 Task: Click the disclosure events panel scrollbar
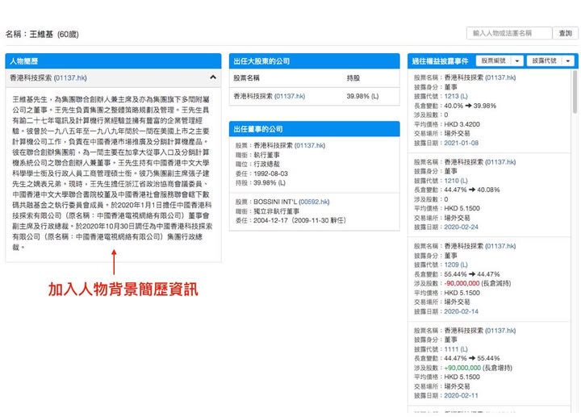(x=575, y=91)
